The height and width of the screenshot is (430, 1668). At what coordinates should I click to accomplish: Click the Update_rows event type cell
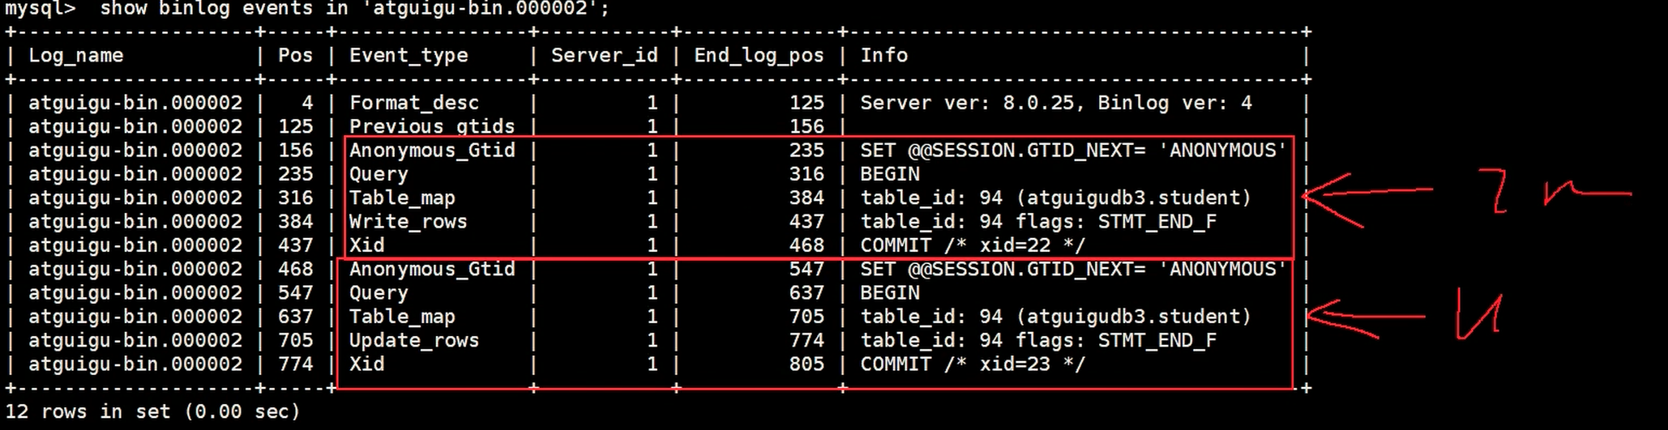tap(414, 341)
